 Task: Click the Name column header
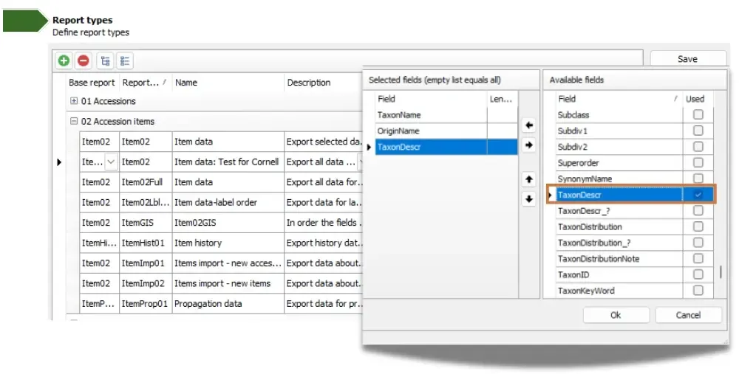228,83
